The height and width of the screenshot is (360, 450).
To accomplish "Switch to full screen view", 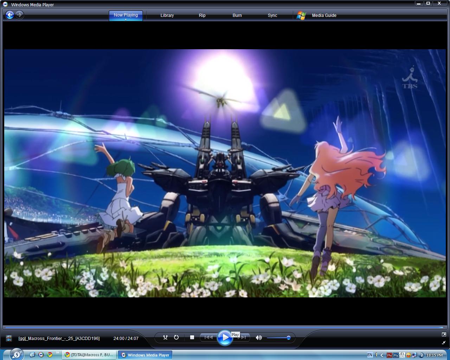I will pyautogui.click(x=444, y=334).
